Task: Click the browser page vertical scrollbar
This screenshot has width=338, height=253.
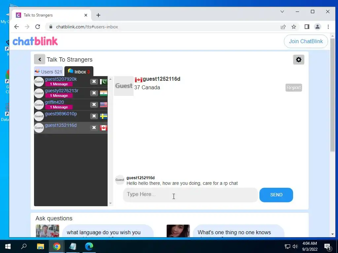Action: (x=332, y=95)
